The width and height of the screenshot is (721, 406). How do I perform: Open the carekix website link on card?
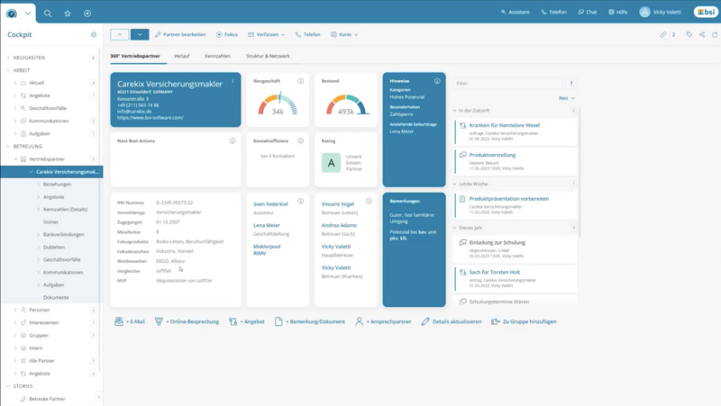click(x=150, y=117)
